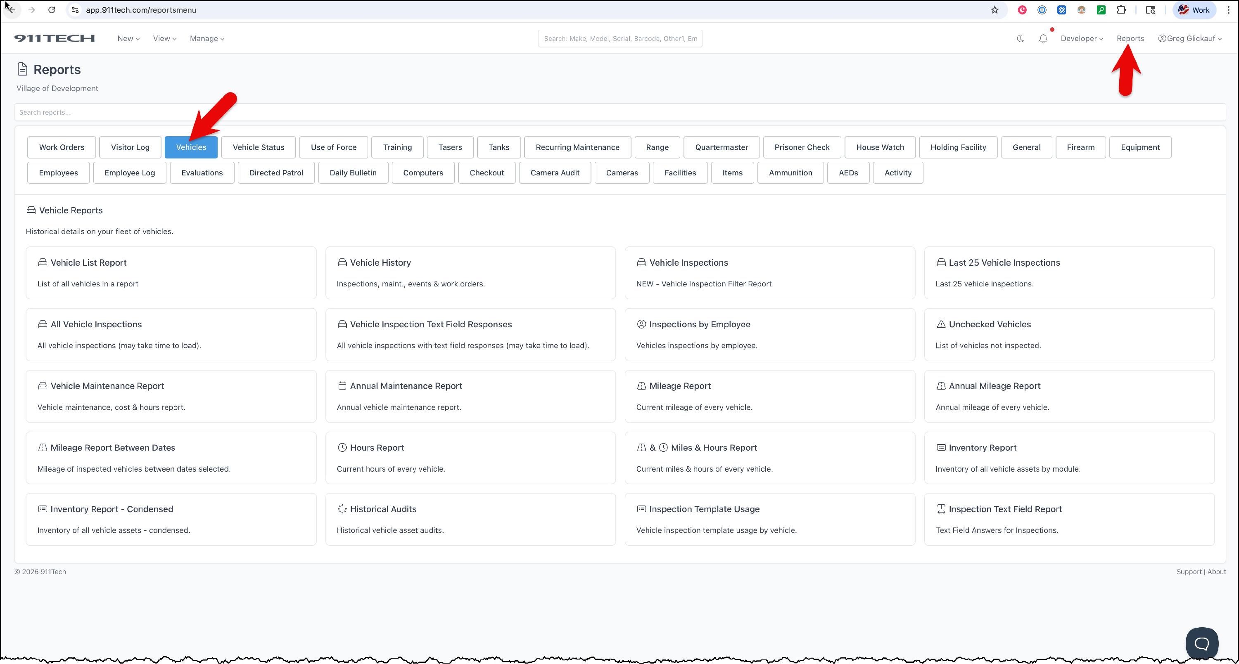Open the browser extensions puzzle icon
Viewport: 1239px width, 664px height.
[x=1121, y=10]
